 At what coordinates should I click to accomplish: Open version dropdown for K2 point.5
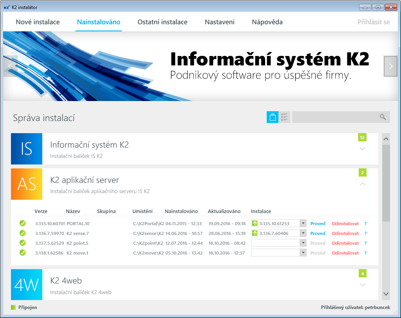303,243
